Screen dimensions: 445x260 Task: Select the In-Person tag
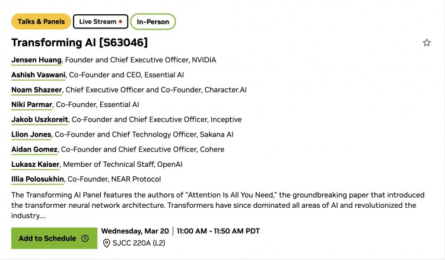(153, 22)
